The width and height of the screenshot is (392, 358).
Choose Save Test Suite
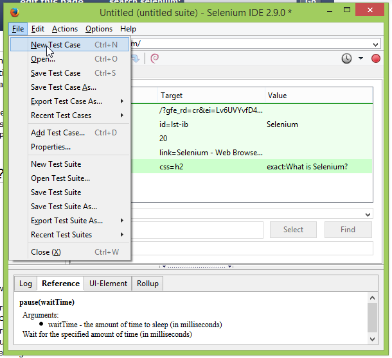[x=69, y=192]
